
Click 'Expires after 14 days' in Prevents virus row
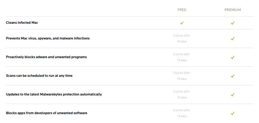(x=182, y=38)
